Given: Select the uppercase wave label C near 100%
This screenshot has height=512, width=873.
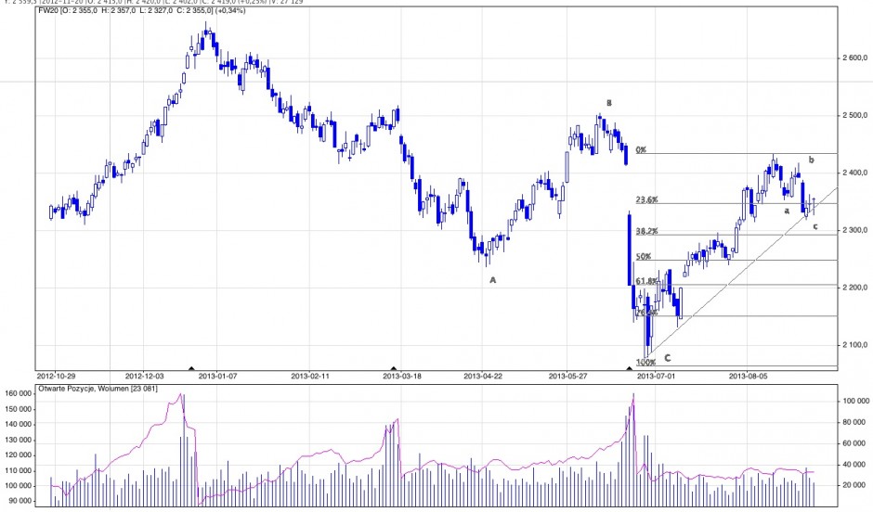Looking at the screenshot, I should (x=667, y=357).
